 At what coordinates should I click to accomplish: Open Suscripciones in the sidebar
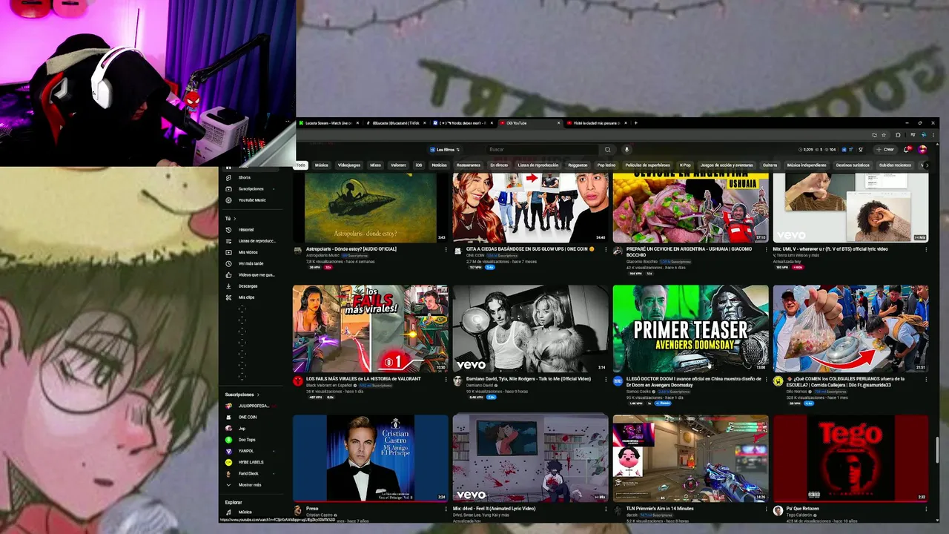(251, 188)
